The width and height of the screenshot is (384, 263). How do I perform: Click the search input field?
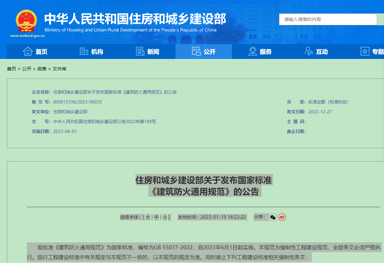tap(328, 19)
